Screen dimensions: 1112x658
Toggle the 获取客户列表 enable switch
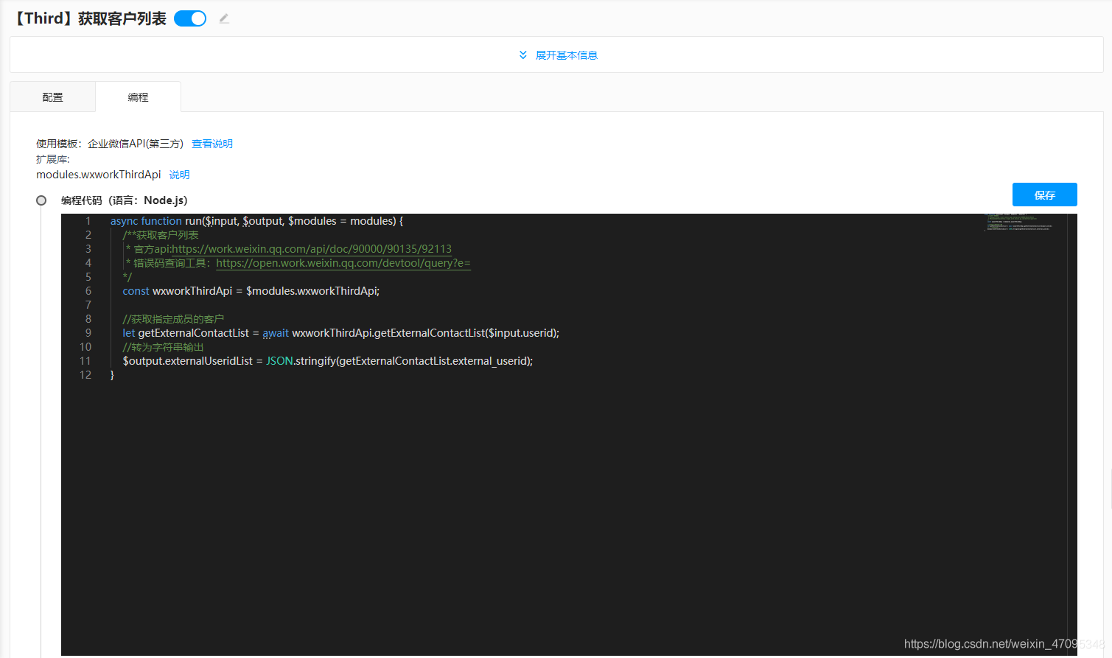[x=190, y=18]
